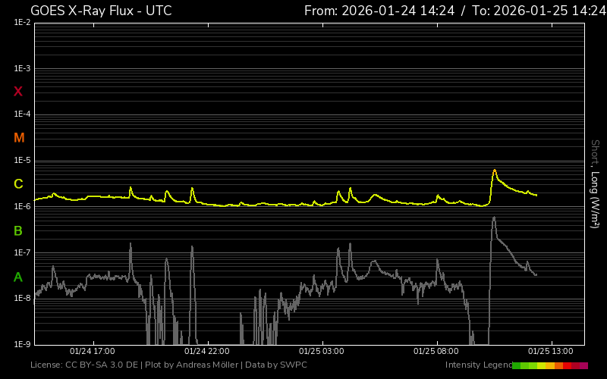Viewport: 607px width, 379px height.
Task: Click the 1E-6 y-axis label
Action: (22, 206)
